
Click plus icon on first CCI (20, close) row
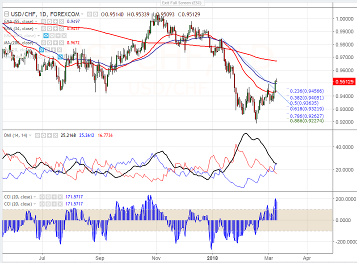point(54,196)
